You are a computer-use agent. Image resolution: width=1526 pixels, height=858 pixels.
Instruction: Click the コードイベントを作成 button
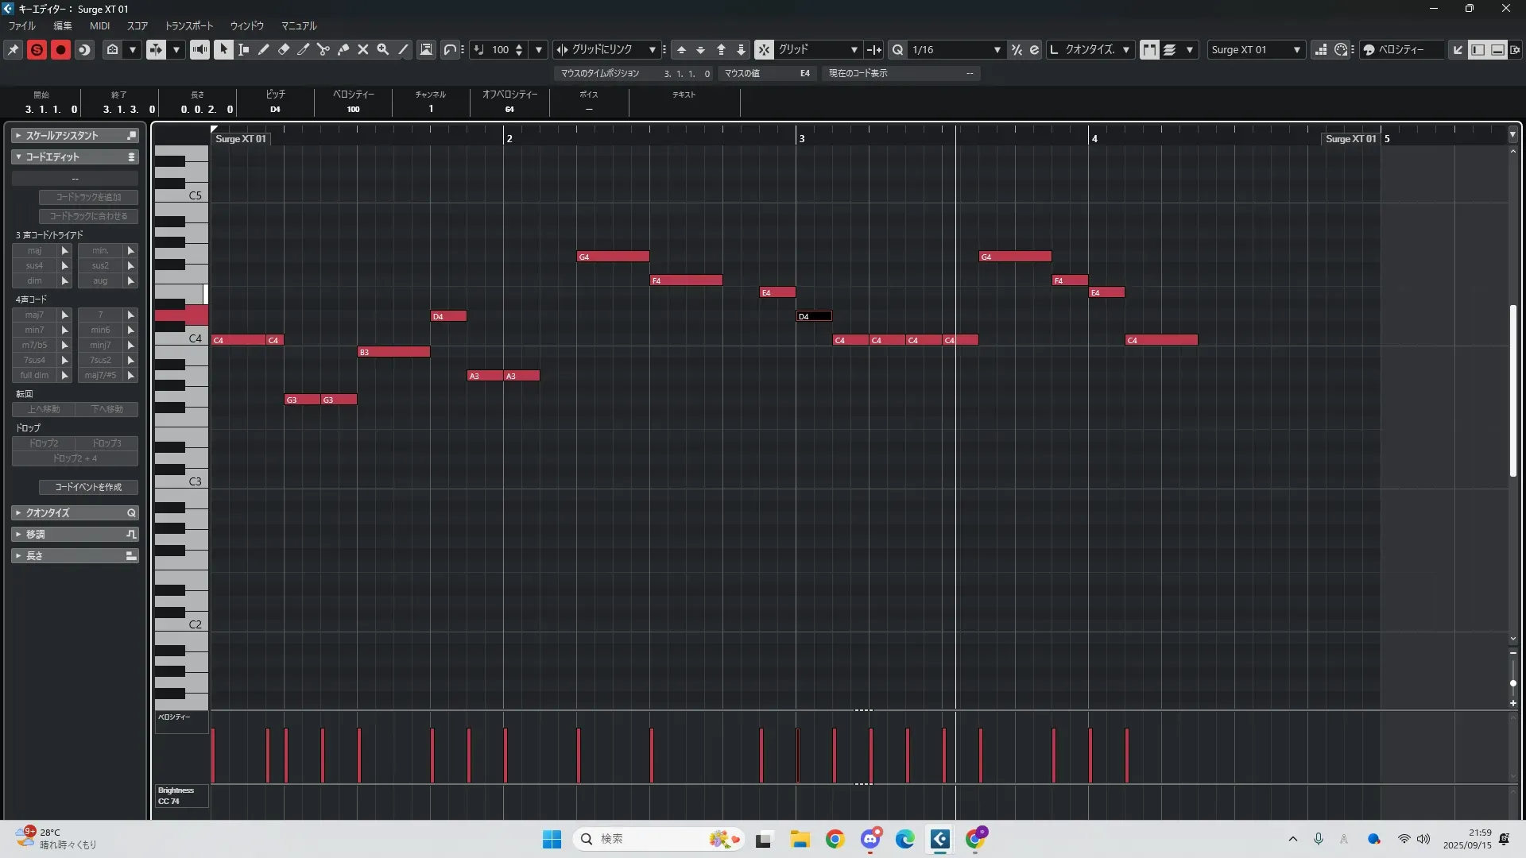pos(88,486)
